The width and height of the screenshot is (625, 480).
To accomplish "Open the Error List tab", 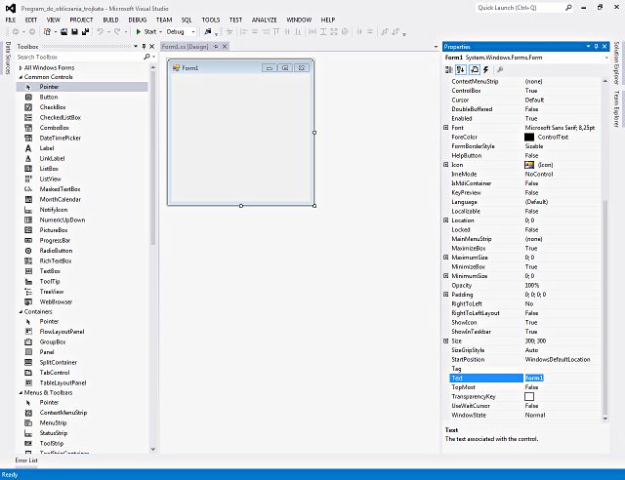I will (x=26, y=460).
